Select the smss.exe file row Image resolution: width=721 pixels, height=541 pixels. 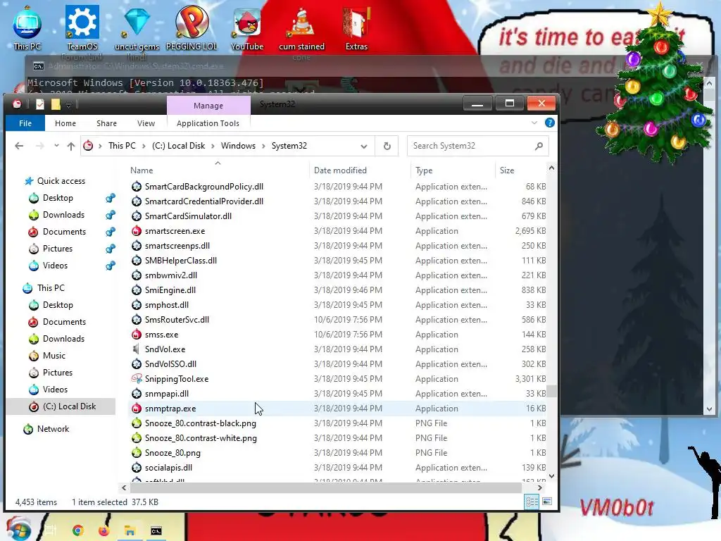pyautogui.click(x=338, y=335)
